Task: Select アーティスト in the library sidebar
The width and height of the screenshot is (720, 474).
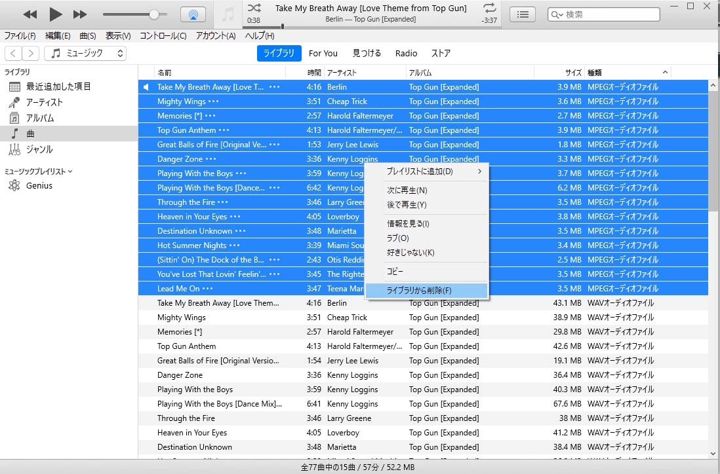Action: 44,102
